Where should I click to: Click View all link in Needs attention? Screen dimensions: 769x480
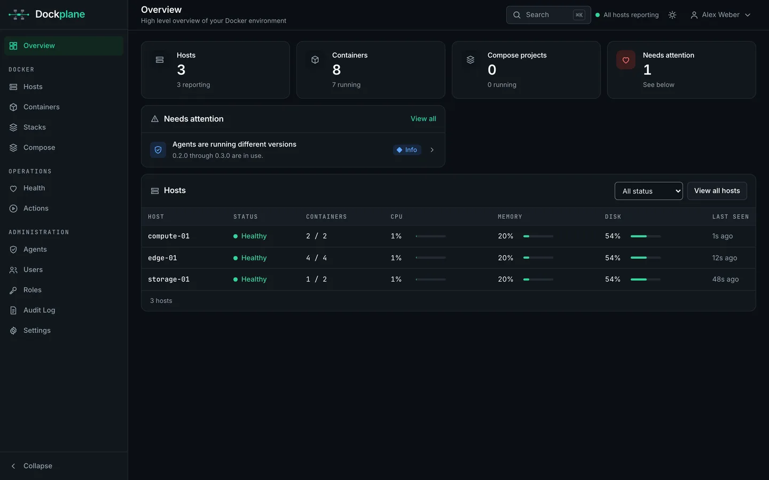point(423,119)
